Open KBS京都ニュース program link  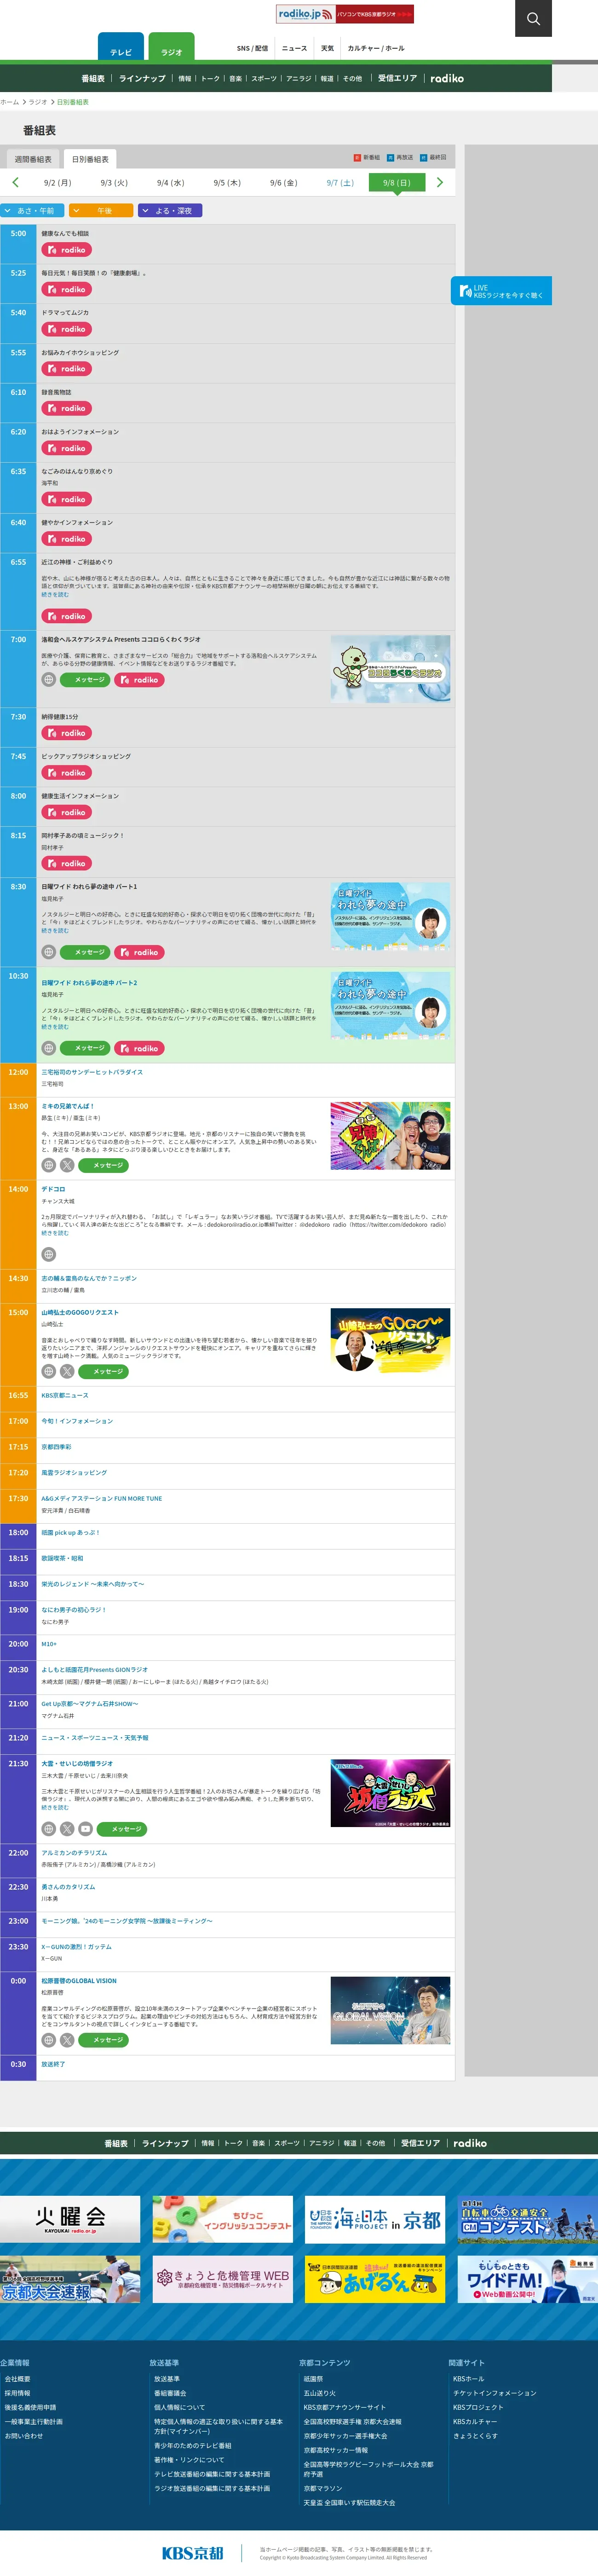click(x=65, y=1395)
